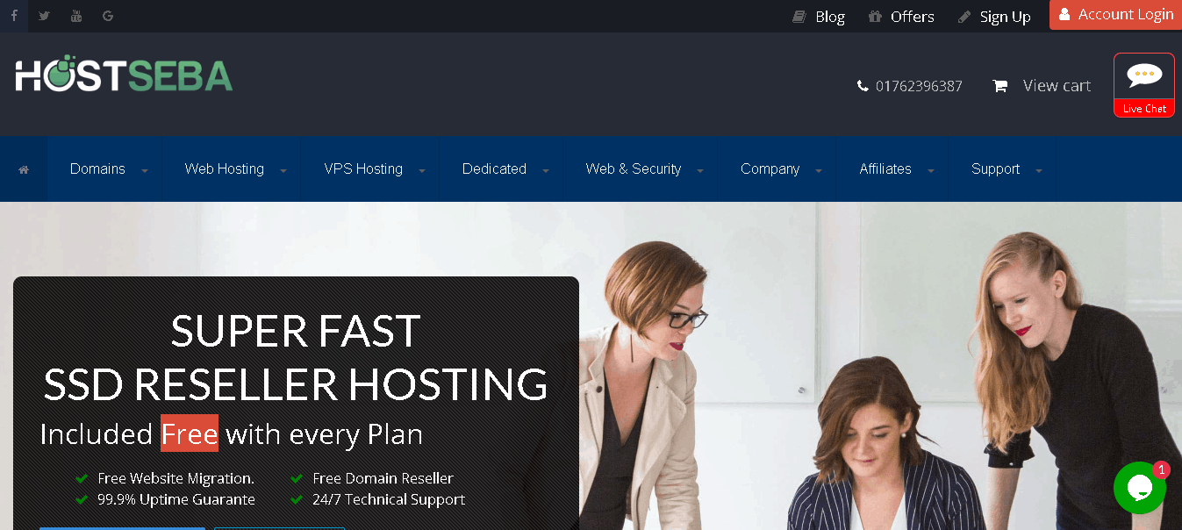Click the highlighted Free word
This screenshot has width=1182, height=530.
190,433
